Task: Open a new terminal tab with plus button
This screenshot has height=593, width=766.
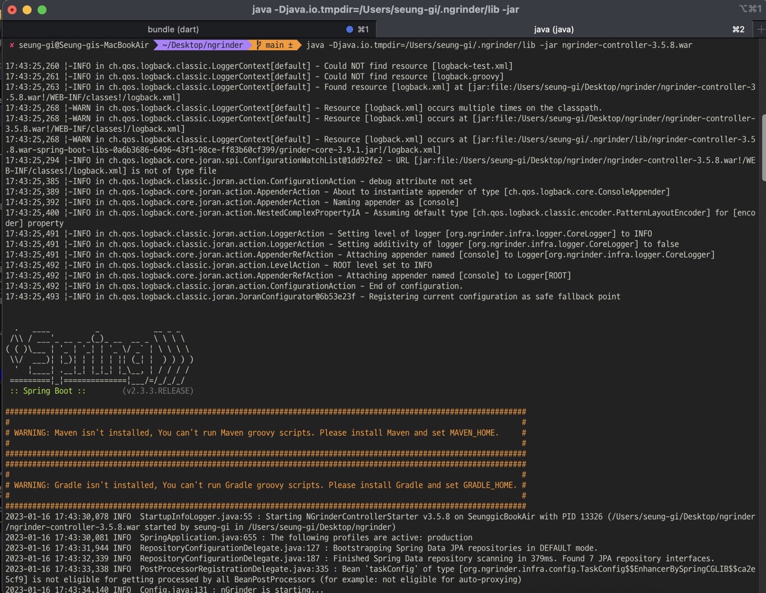Action: click(x=761, y=29)
